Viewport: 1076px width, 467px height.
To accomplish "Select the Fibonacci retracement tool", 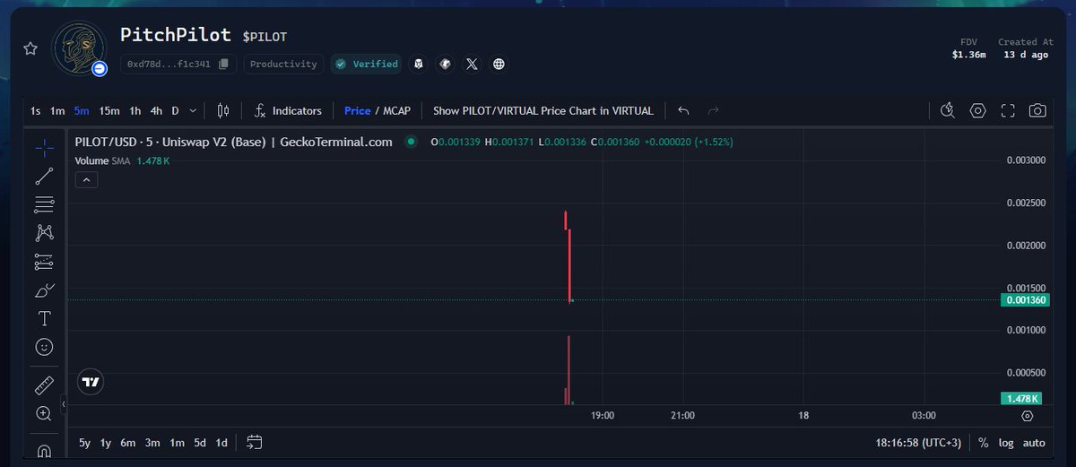I will 44,205.
